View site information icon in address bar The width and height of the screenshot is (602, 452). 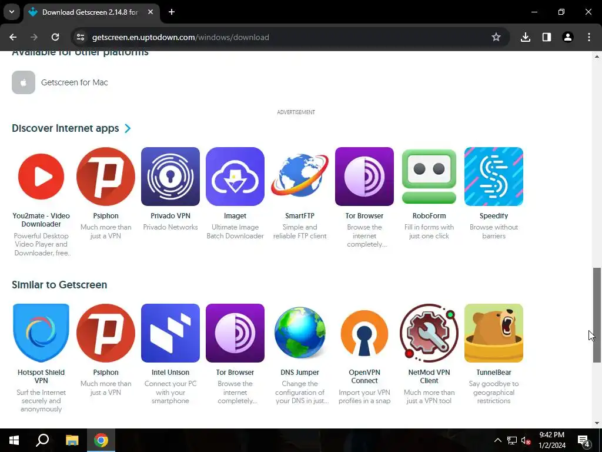click(x=80, y=37)
